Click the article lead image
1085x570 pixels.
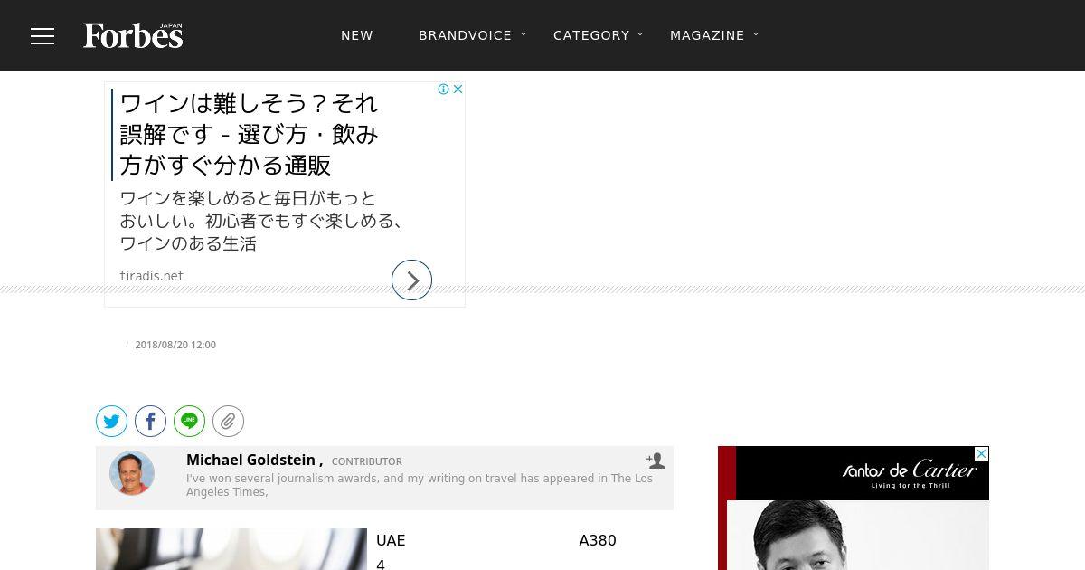pos(231,549)
